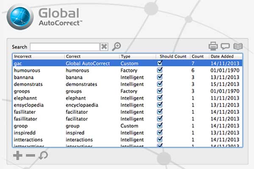Toggle Should Count checkbox for demonstrats
Screen dimensions: 254x169
click(160, 84)
